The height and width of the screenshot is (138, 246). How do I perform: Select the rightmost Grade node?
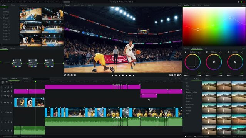click(49, 63)
